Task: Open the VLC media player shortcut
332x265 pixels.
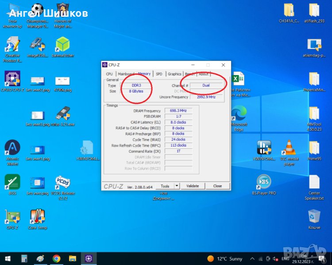Action: 289,148
